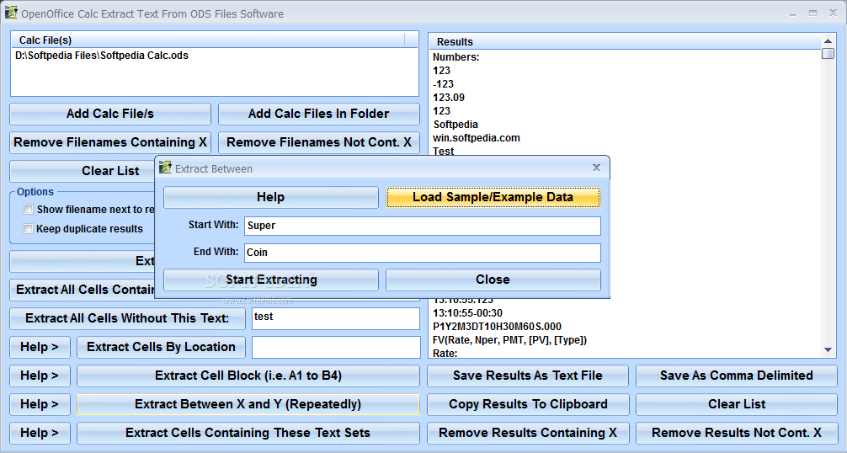Open Help for Extract Cell Block

tap(40, 376)
